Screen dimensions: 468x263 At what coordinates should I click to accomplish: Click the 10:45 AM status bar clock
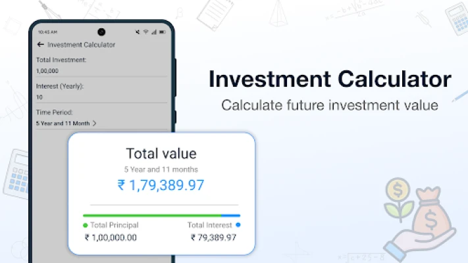coord(45,32)
